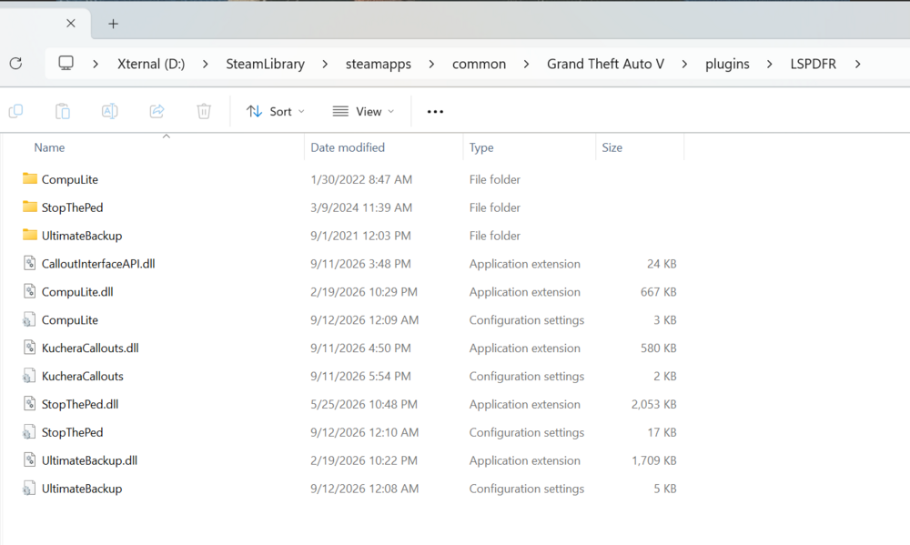Select the file name CalloutInterfaceAPI.dll

pyautogui.click(x=98, y=264)
